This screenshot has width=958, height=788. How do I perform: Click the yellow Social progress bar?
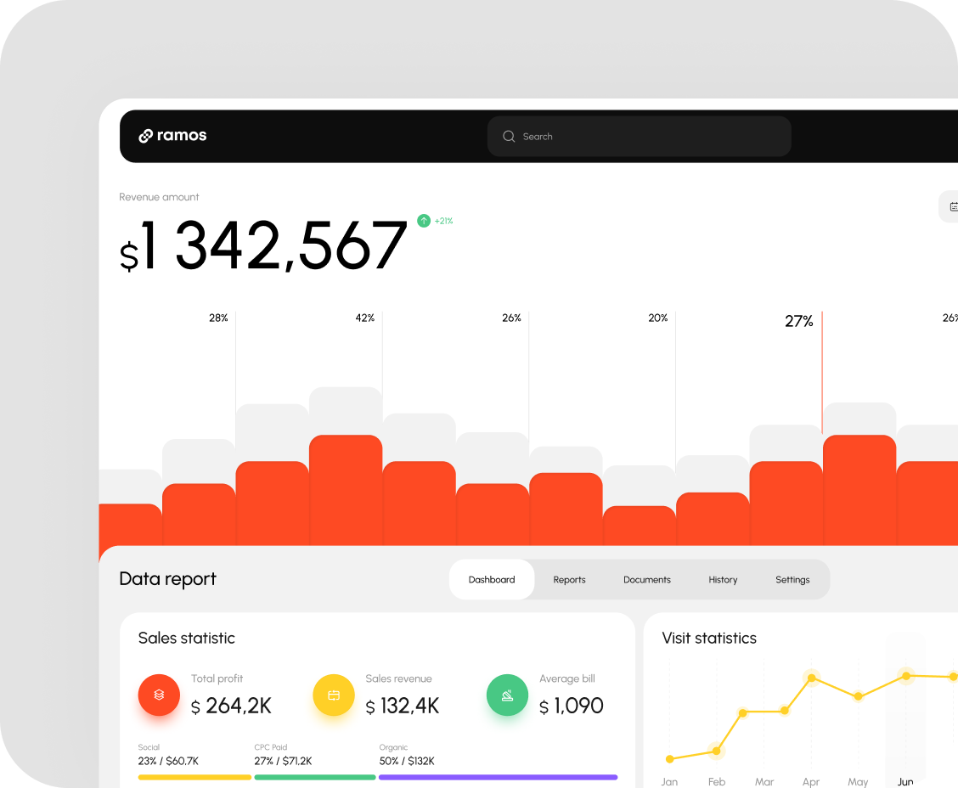[194, 777]
